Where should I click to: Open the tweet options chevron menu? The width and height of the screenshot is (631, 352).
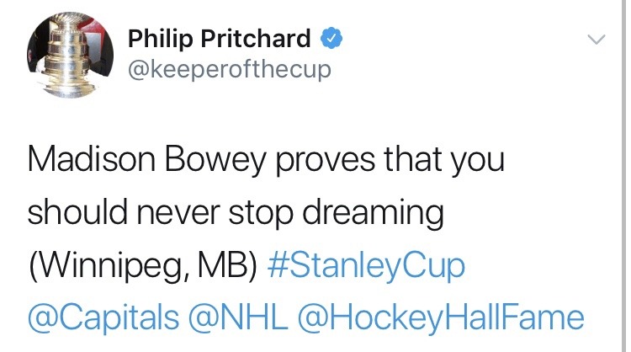tap(596, 39)
